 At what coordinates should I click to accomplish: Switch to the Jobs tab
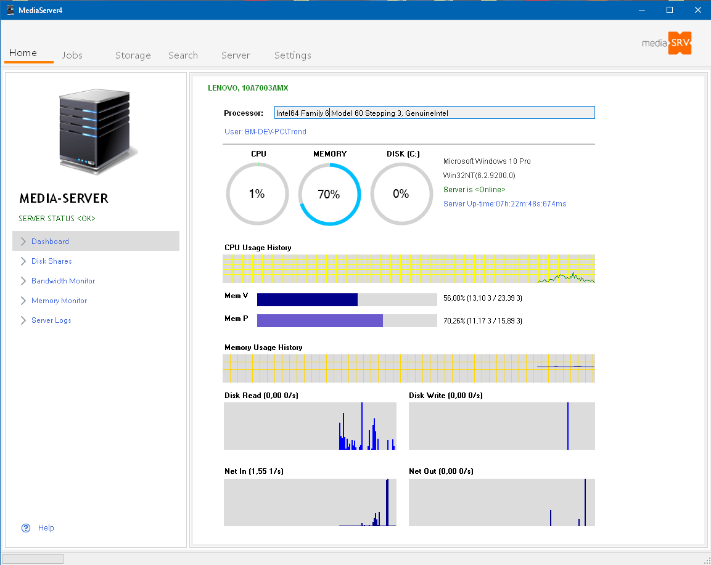pyautogui.click(x=72, y=55)
